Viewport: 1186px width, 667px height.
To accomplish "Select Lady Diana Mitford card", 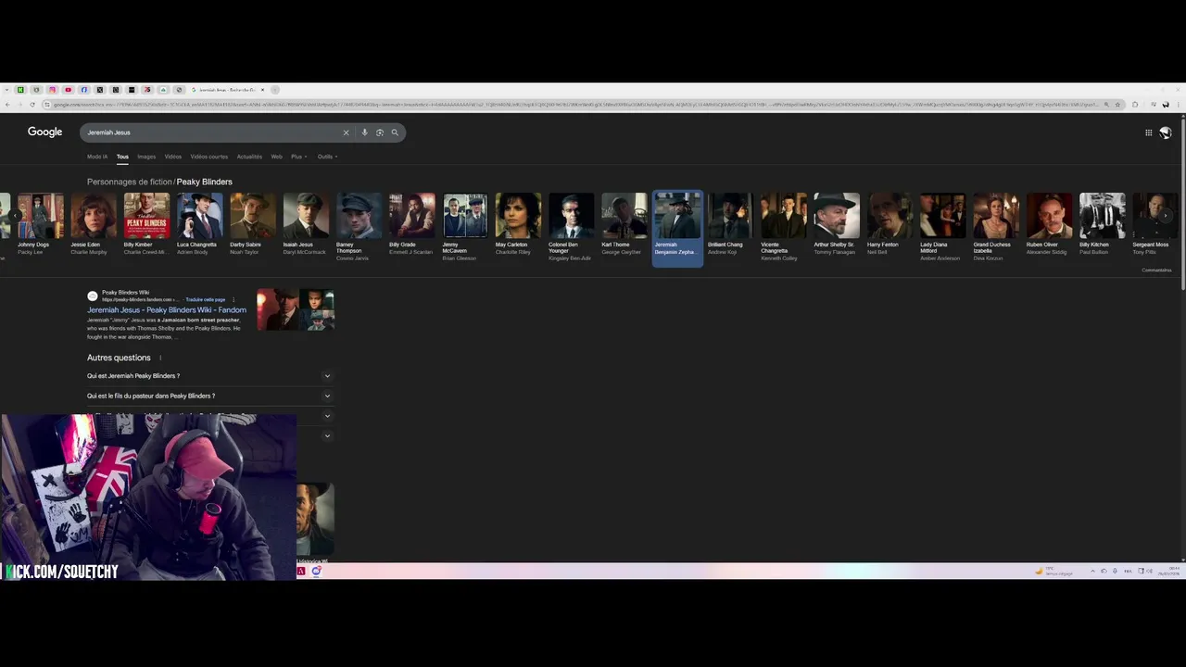I will (943, 227).
